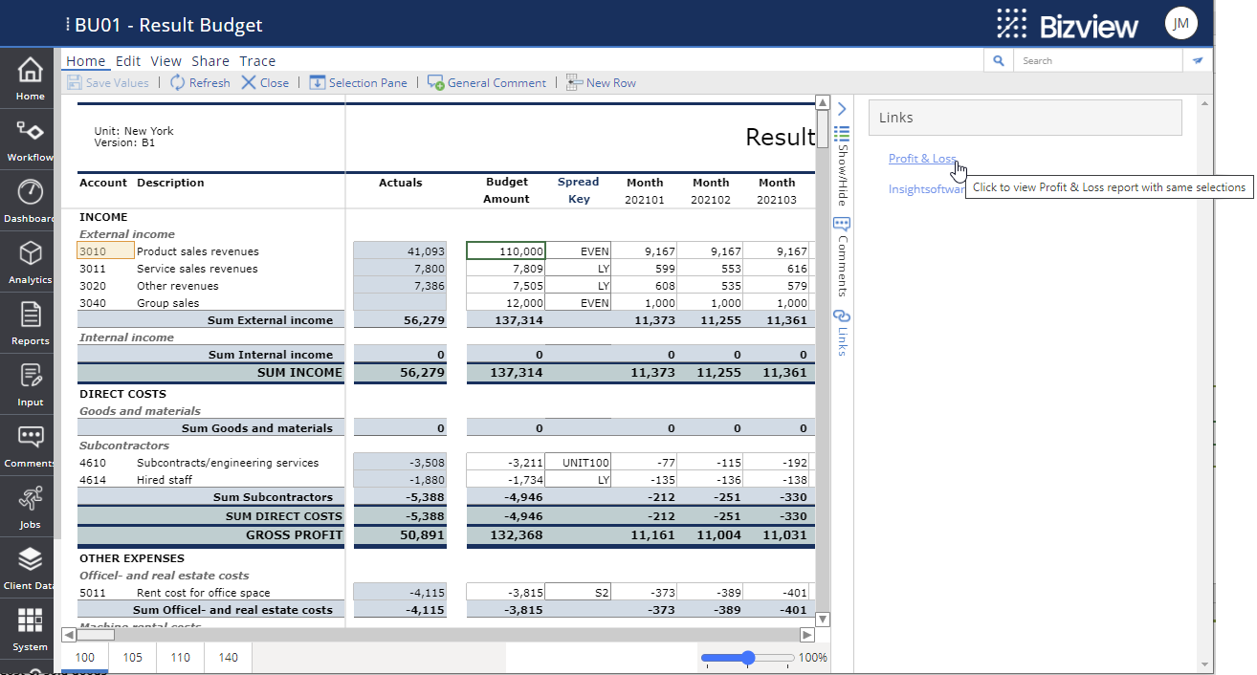Click the Links panel header
The width and height of the screenshot is (1257, 675).
click(1025, 118)
